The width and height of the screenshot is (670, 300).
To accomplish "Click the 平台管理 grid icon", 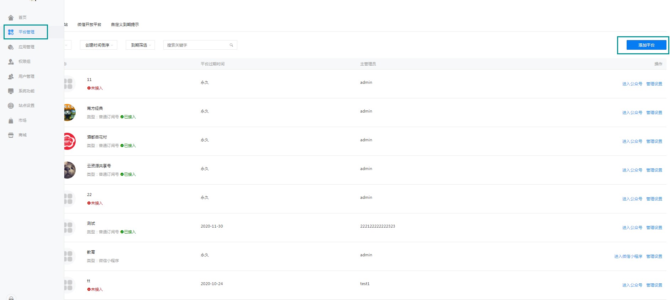I will point(11,32).
